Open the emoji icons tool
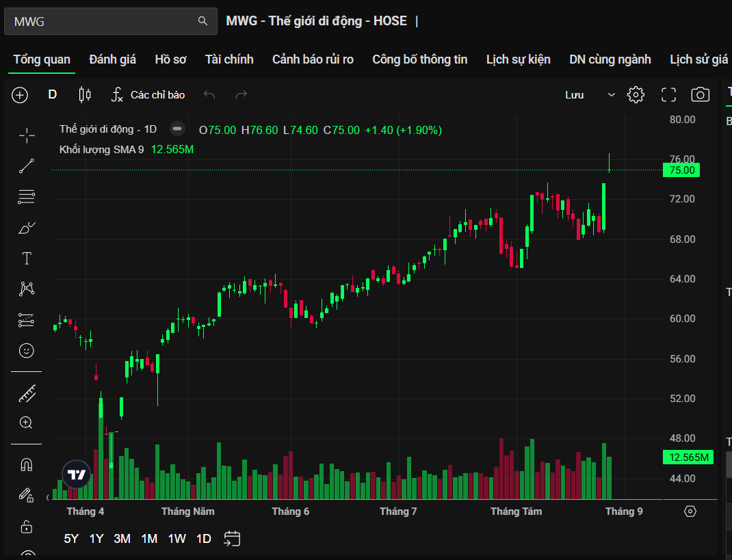Image resolution: width=732 pixels, height=560 pixels. click(x=27, y=351)
